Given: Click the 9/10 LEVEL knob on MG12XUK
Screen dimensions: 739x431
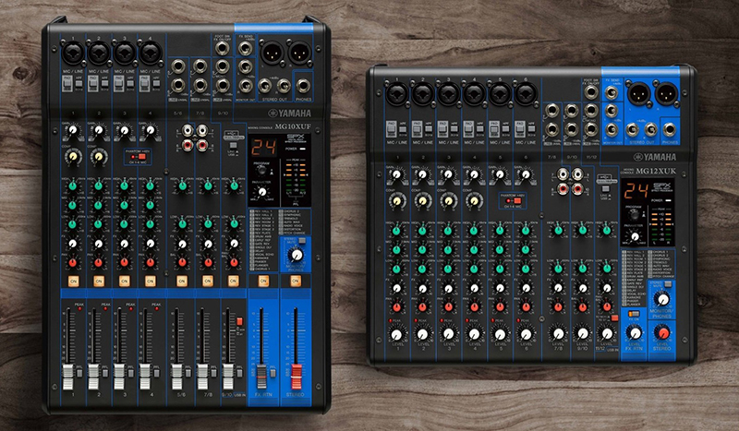Looking at the screenshot, I should click(x=583, y=333).
